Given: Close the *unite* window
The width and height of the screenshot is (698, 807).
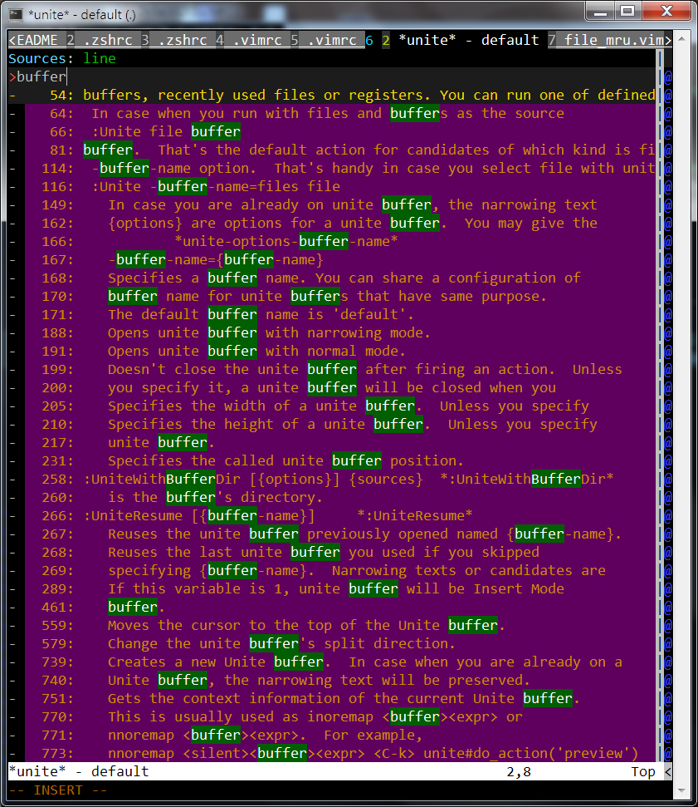Looking at the screenshot, I should pyautogui.click(x=666, y=12).
